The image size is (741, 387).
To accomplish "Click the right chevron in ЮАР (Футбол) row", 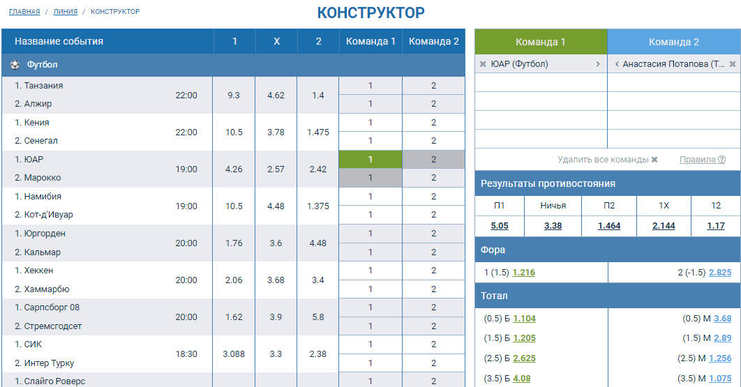I will coord(598,64).
